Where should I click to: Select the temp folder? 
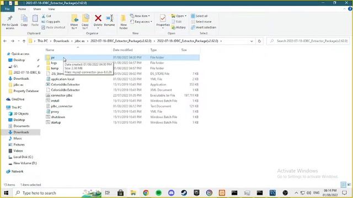click(x=55, y=68)
